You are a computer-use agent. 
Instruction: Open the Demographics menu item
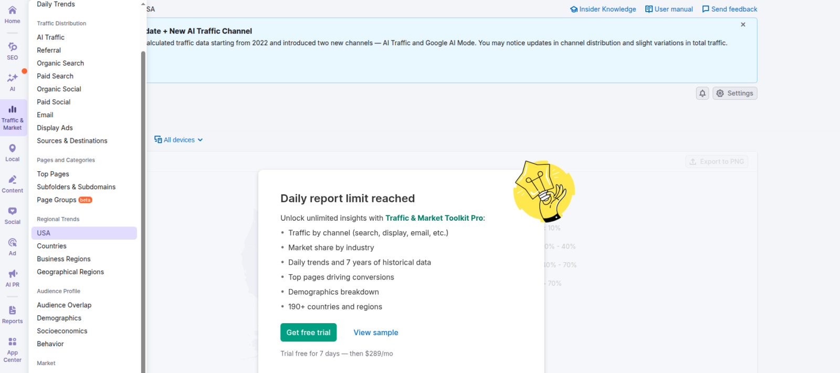coord(59,318)
